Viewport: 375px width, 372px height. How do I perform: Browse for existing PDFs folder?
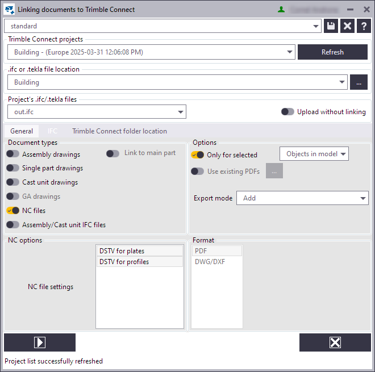pos(274,171)
